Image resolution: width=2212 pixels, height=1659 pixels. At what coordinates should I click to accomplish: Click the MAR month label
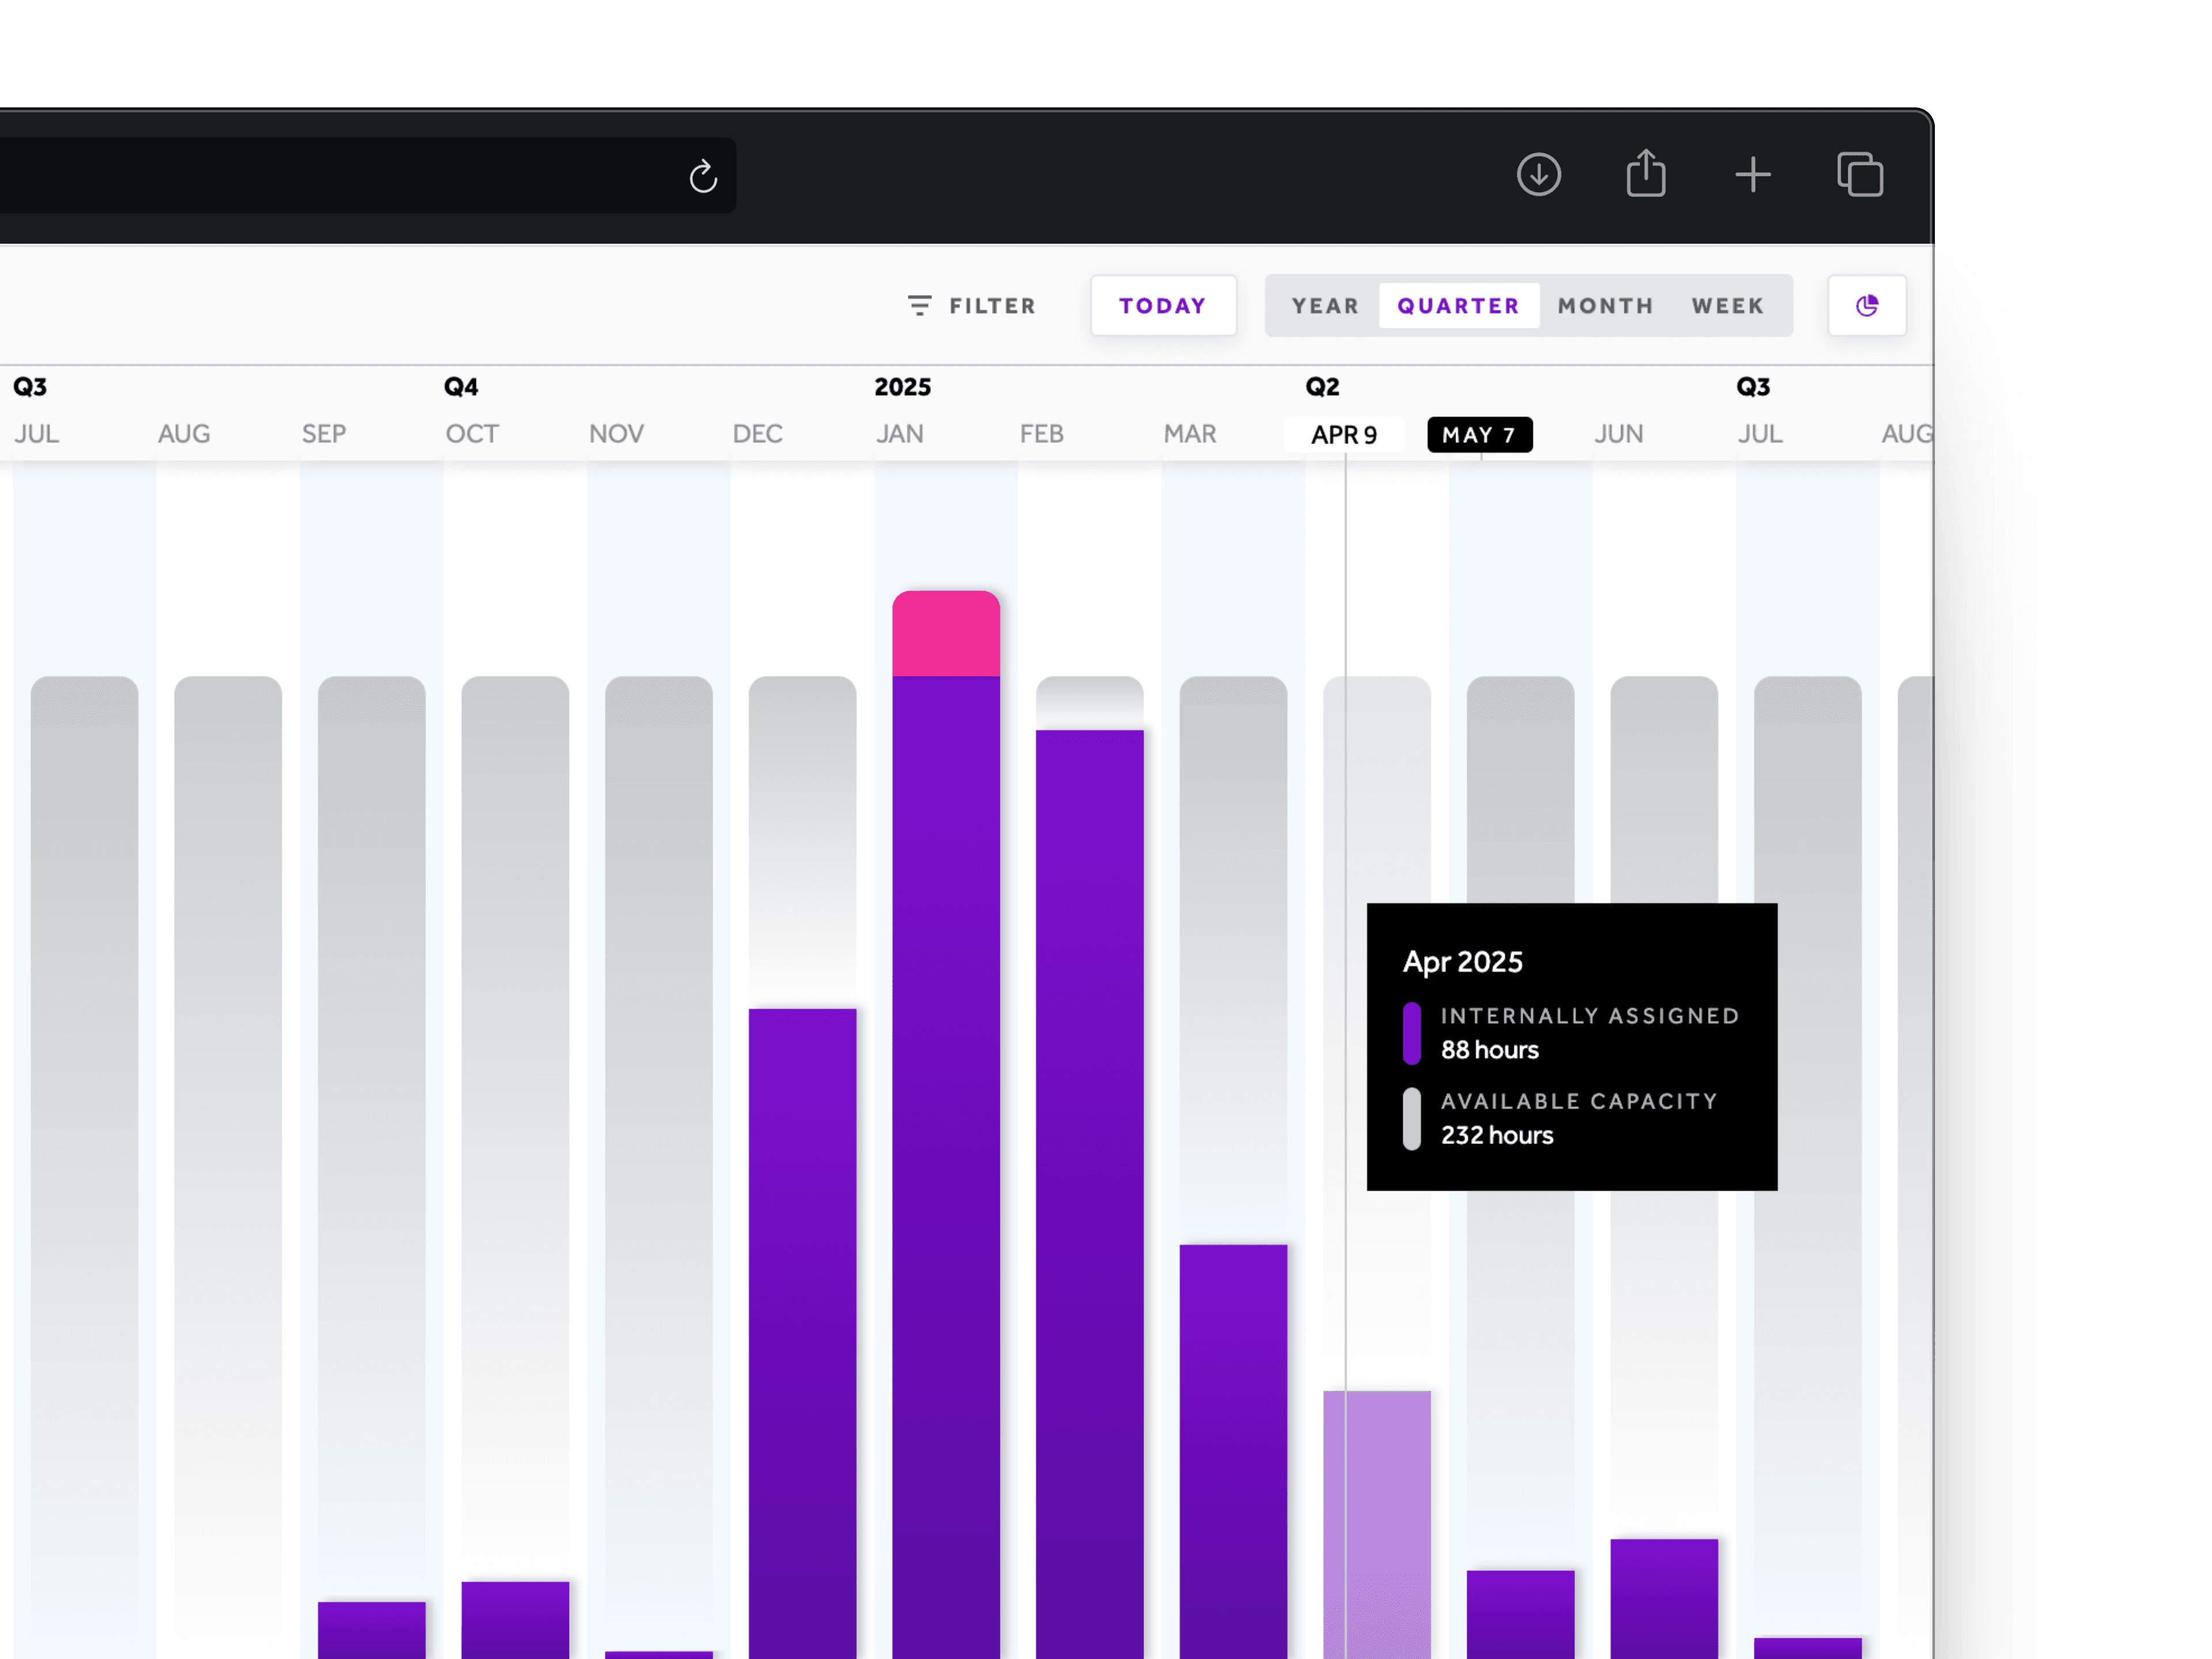pyautogui.click(x=1189, y=434)
